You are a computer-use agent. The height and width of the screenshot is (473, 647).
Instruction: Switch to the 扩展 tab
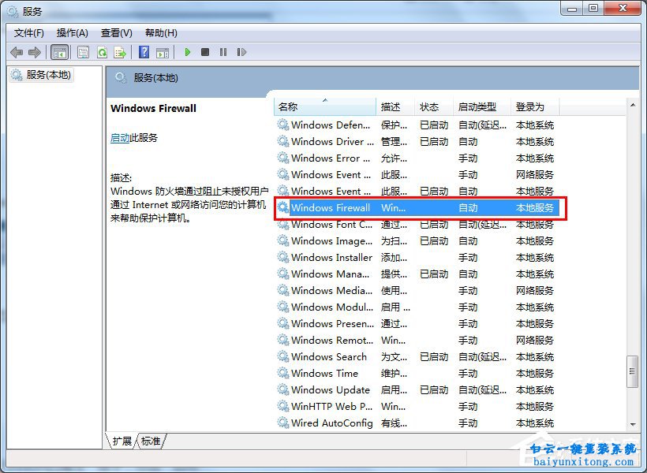point(121,441)
